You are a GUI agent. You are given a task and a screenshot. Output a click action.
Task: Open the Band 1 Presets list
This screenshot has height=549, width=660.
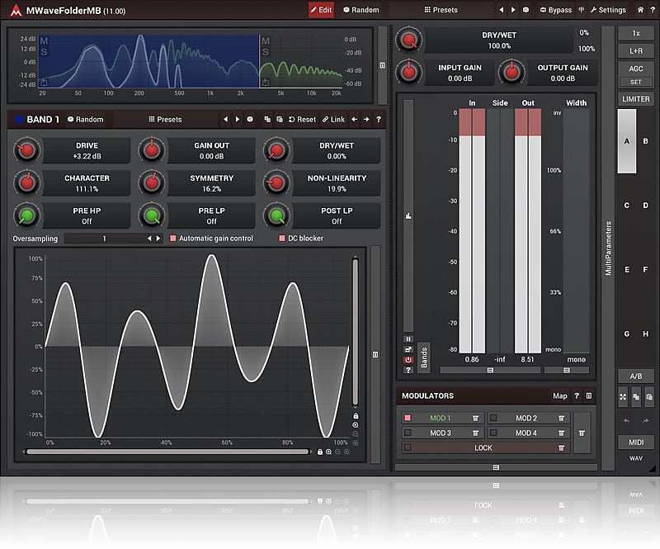pyautogui.click(x=165, y=120)
